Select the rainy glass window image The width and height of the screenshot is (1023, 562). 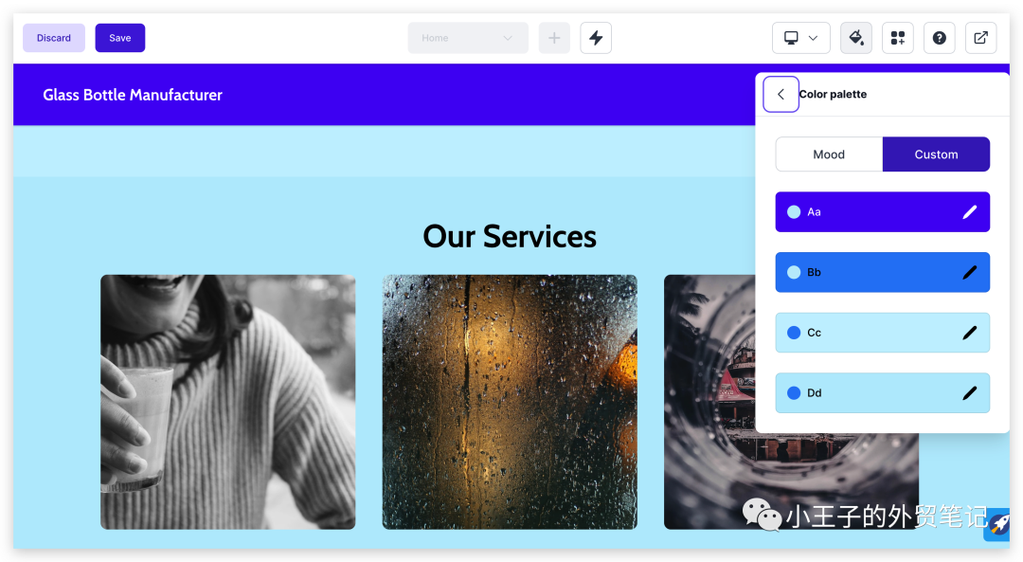pyautogui.click(x=510, y=402)
